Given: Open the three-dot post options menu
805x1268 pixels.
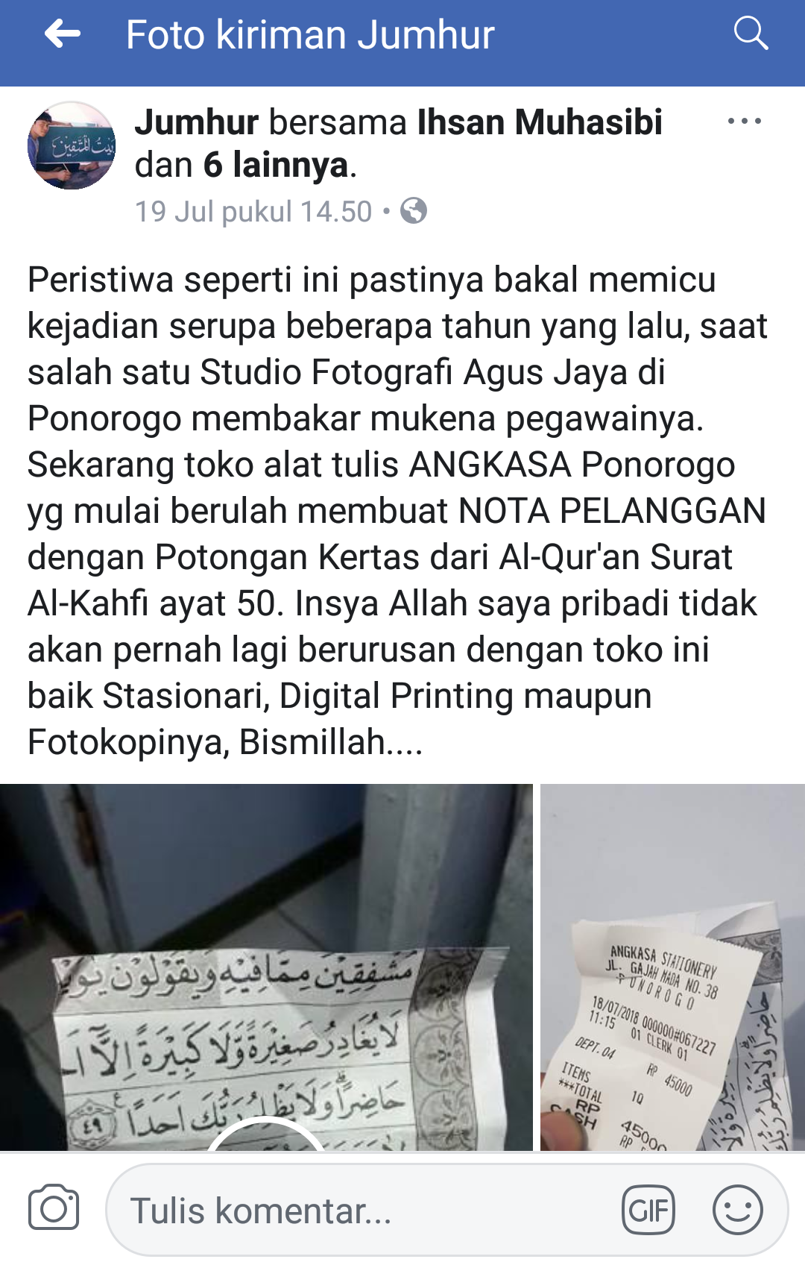Looking at the screenshot, I should click(744, 121).
